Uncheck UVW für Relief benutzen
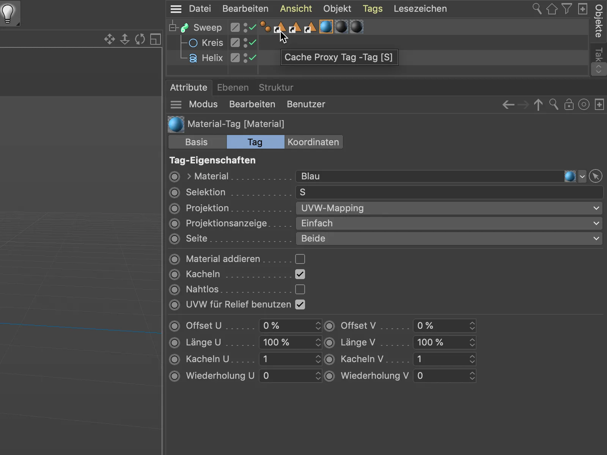 pos(300,304)
